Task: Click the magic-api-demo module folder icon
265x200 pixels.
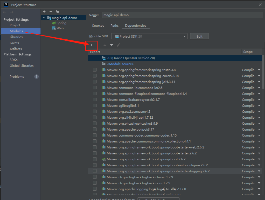Action: pyautogui.click(x=49, y=18)
